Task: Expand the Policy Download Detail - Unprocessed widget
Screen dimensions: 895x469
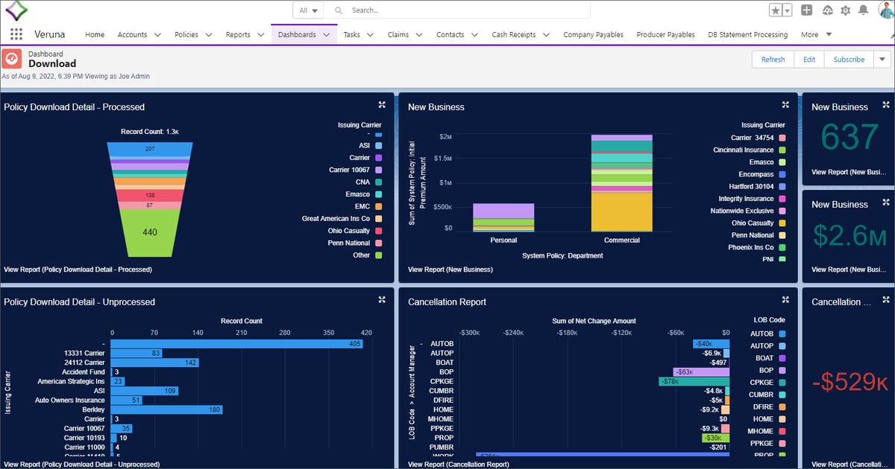Action: click(382, 300)
